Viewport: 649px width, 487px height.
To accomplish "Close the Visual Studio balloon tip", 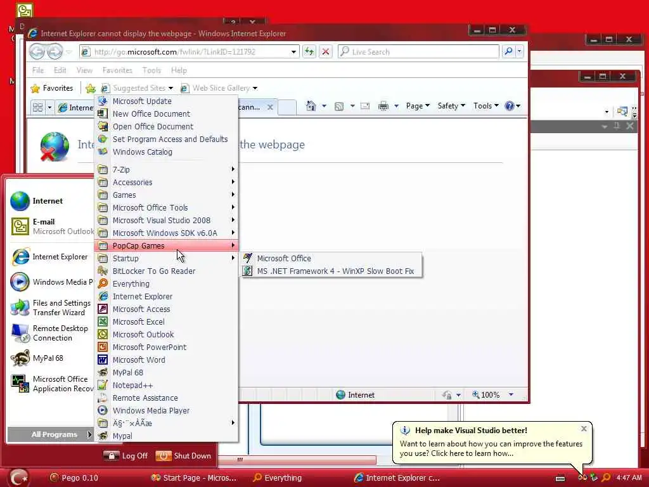I will pyautogui.click(x=584, y=429).
